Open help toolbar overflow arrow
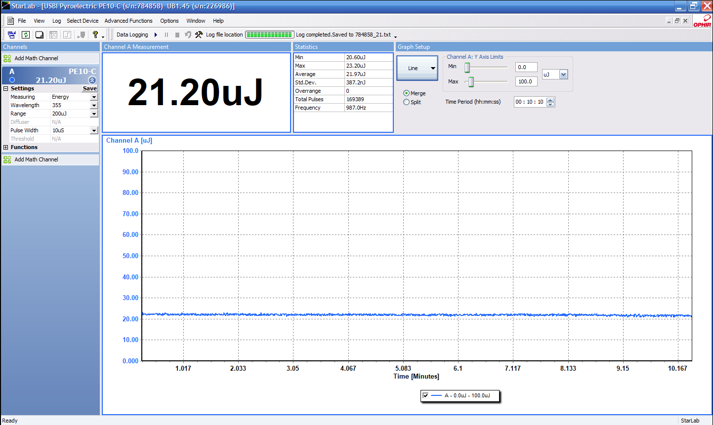The image size is (713, 425). pos(103,37)
